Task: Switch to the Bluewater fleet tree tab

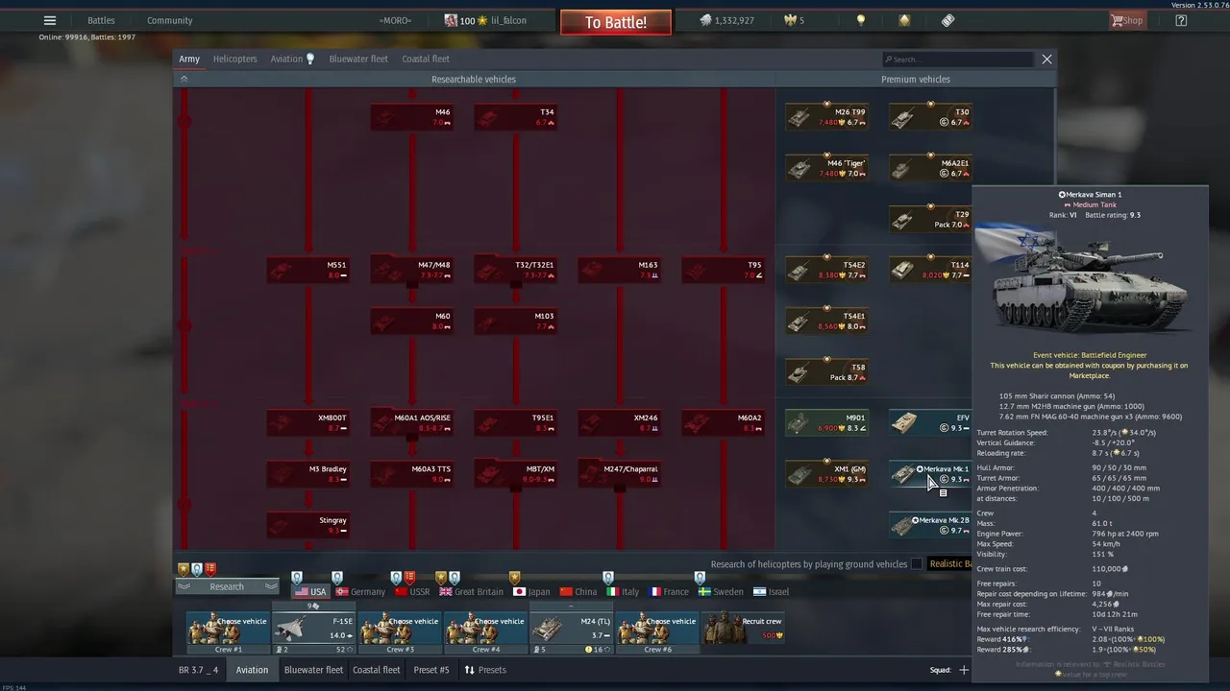Action: 358,59
